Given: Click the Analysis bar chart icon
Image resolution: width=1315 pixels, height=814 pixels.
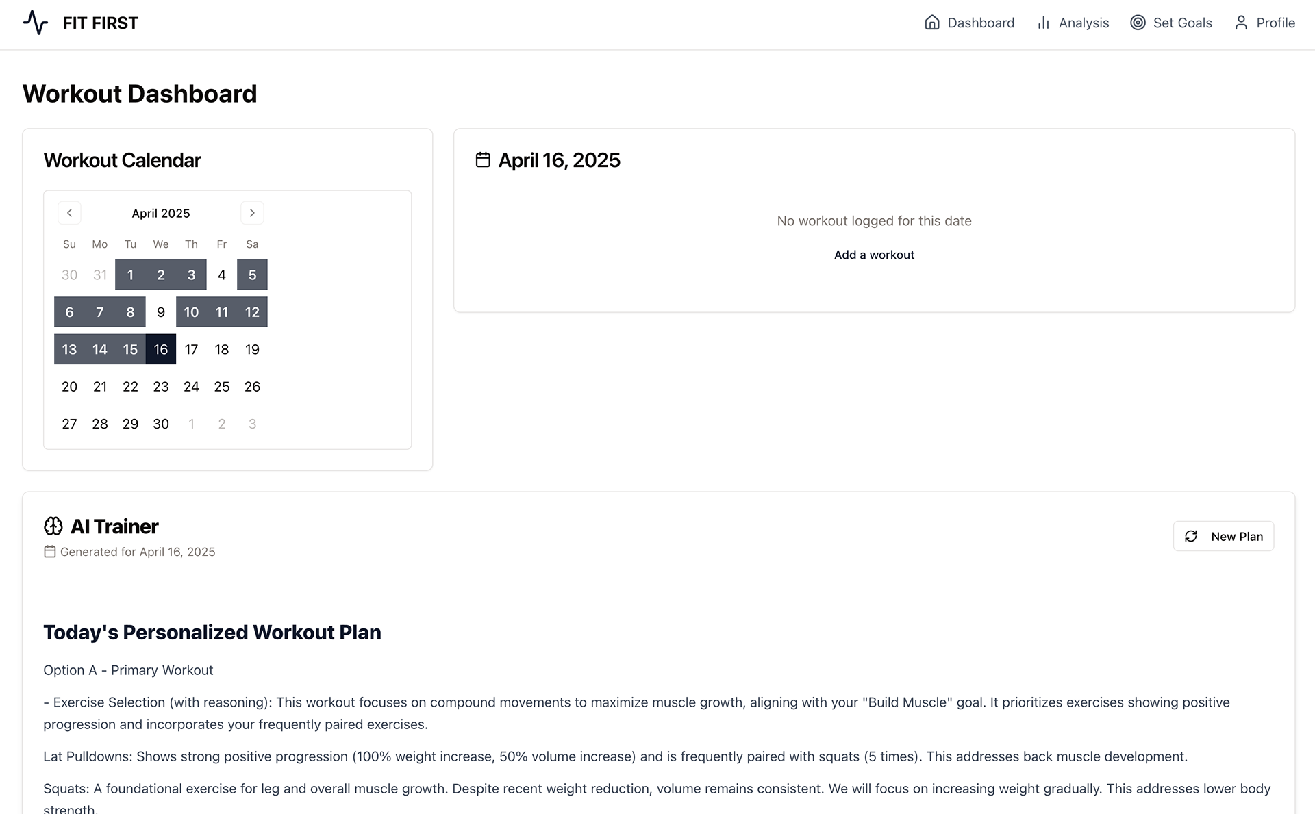Looking at the screenshot, I should pos(1043,23).
